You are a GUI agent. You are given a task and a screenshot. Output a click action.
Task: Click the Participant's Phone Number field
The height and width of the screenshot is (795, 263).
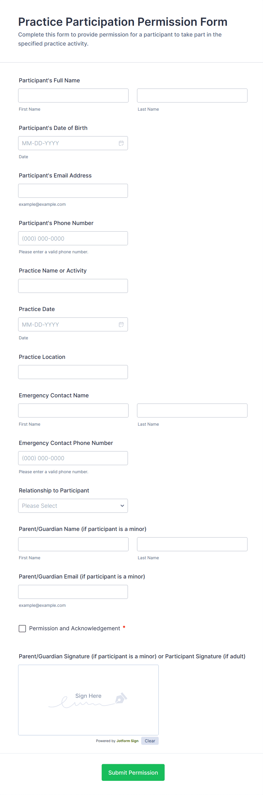[73, 238]
